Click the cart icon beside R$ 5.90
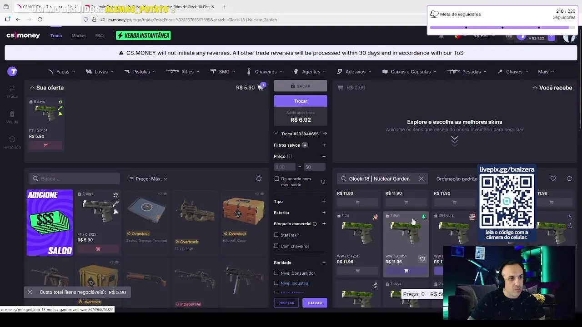The width and height of the screenshot is (582, 327). (261, 87)
